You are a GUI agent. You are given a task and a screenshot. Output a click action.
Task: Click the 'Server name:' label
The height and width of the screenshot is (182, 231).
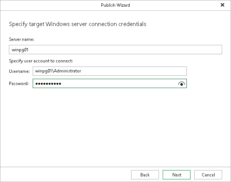point(22,39)
